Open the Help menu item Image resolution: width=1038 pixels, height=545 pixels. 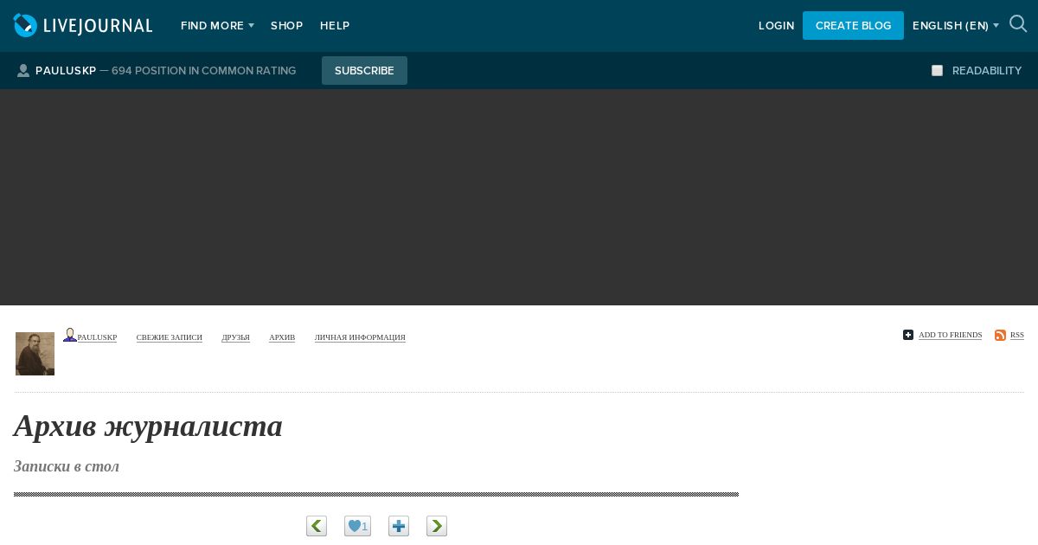tap(335, 26)
